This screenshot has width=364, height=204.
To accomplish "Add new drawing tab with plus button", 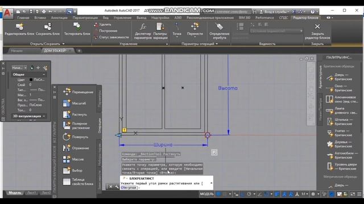I will pos(79,50).
